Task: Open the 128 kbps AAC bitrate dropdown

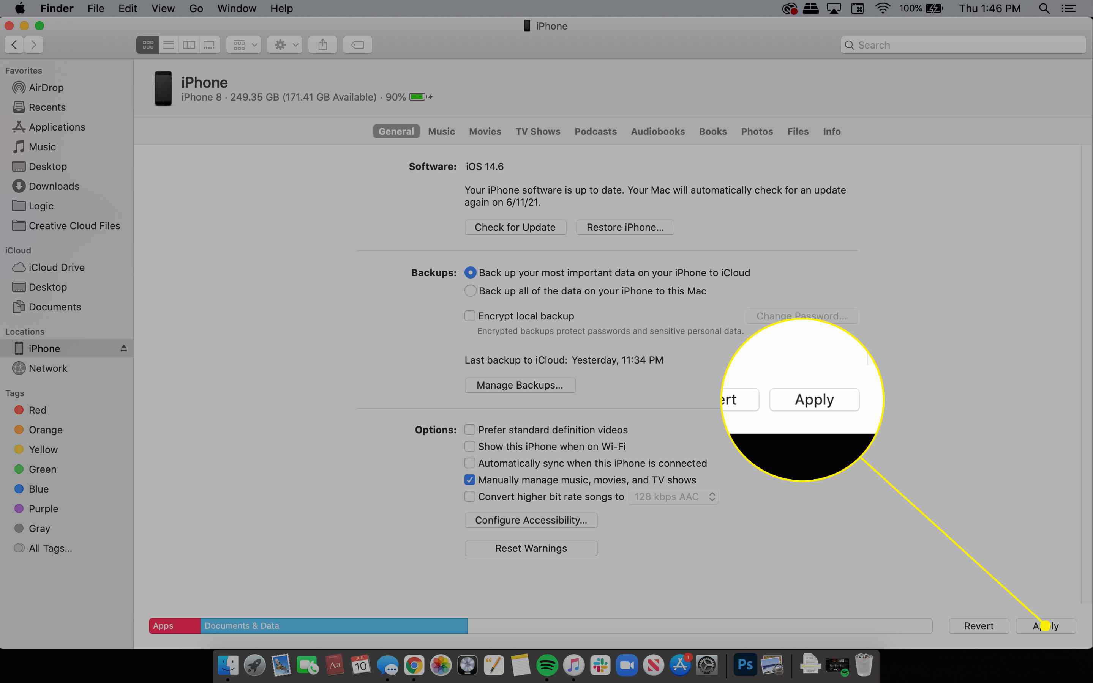Action: [673, 496]
